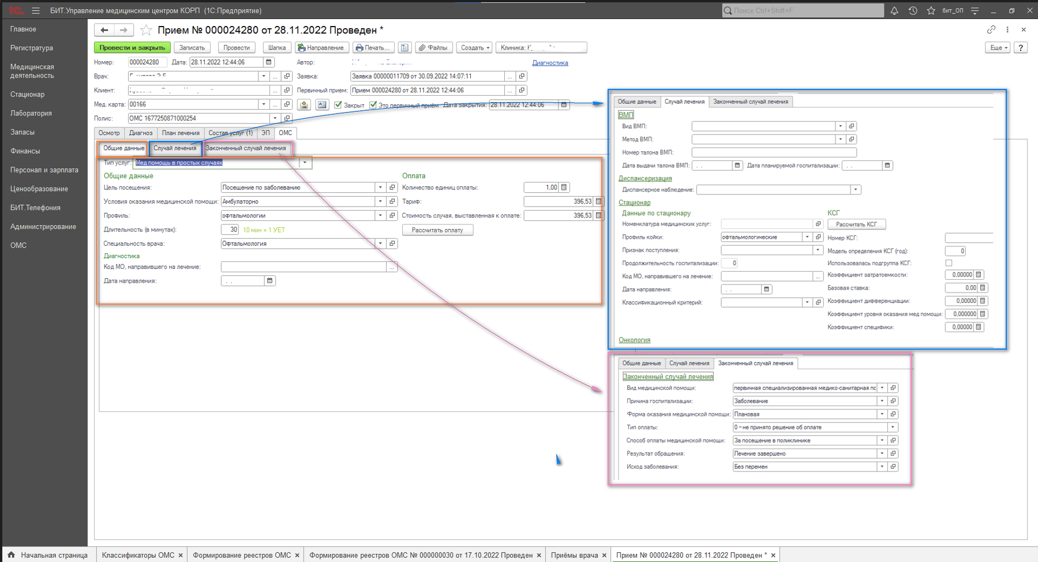Open the Состав услуг (1) tab
1038x562 pixels.
tap(230, 133)
